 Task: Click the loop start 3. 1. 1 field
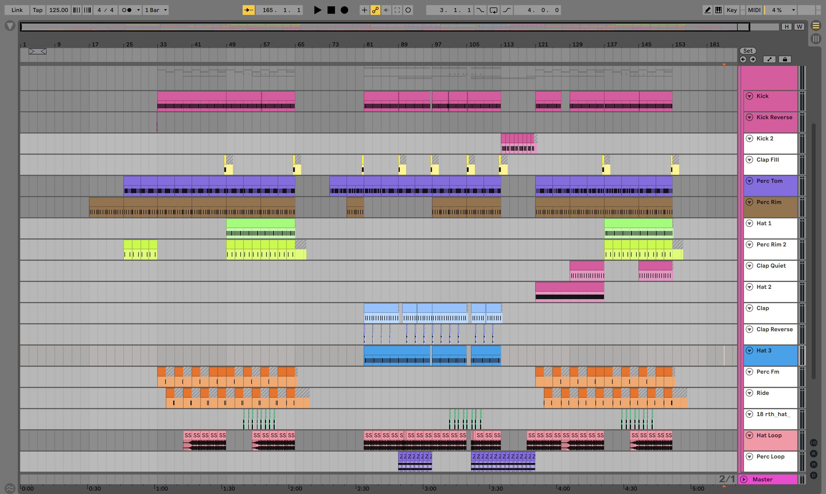coord(450,10)
